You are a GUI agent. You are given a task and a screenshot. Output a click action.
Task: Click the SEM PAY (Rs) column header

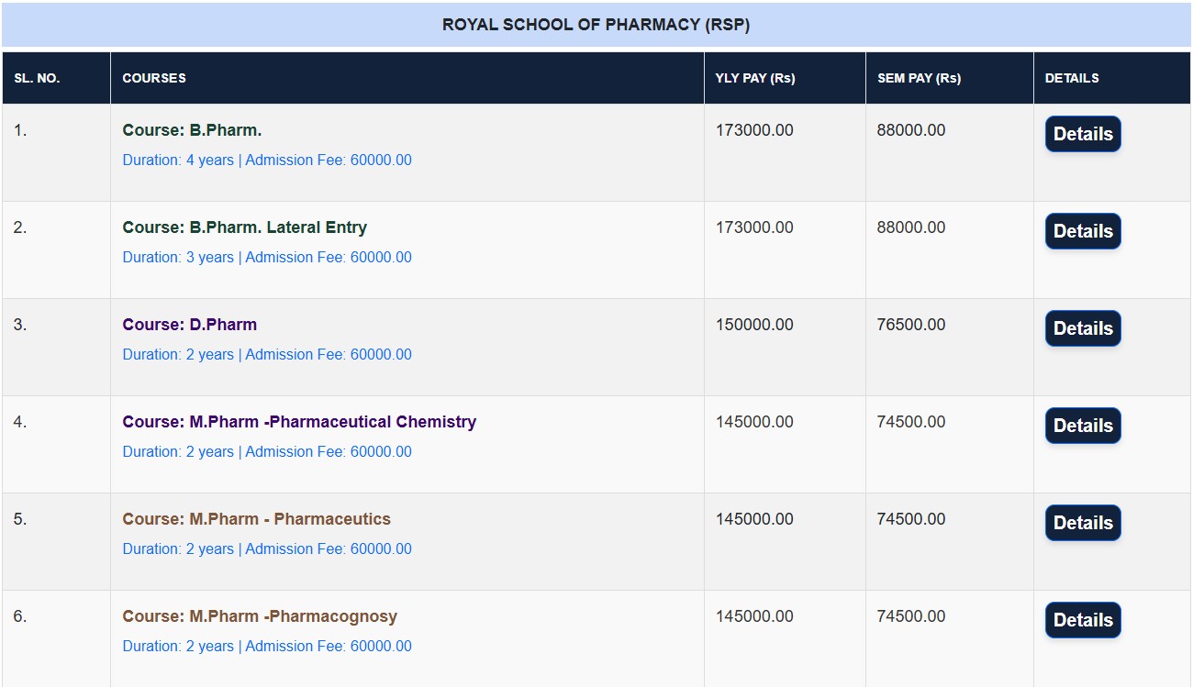pos(919,78)
